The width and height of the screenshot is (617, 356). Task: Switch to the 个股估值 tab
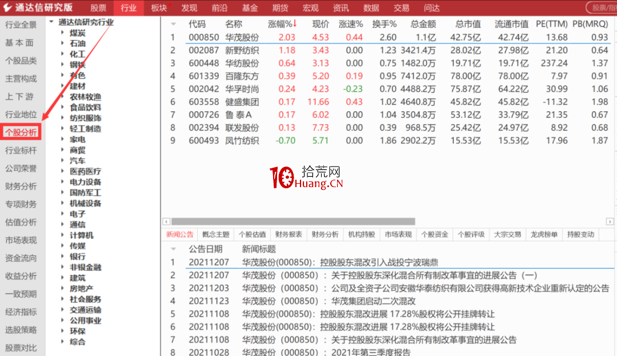pyautogui.click(x=253, y=234)
